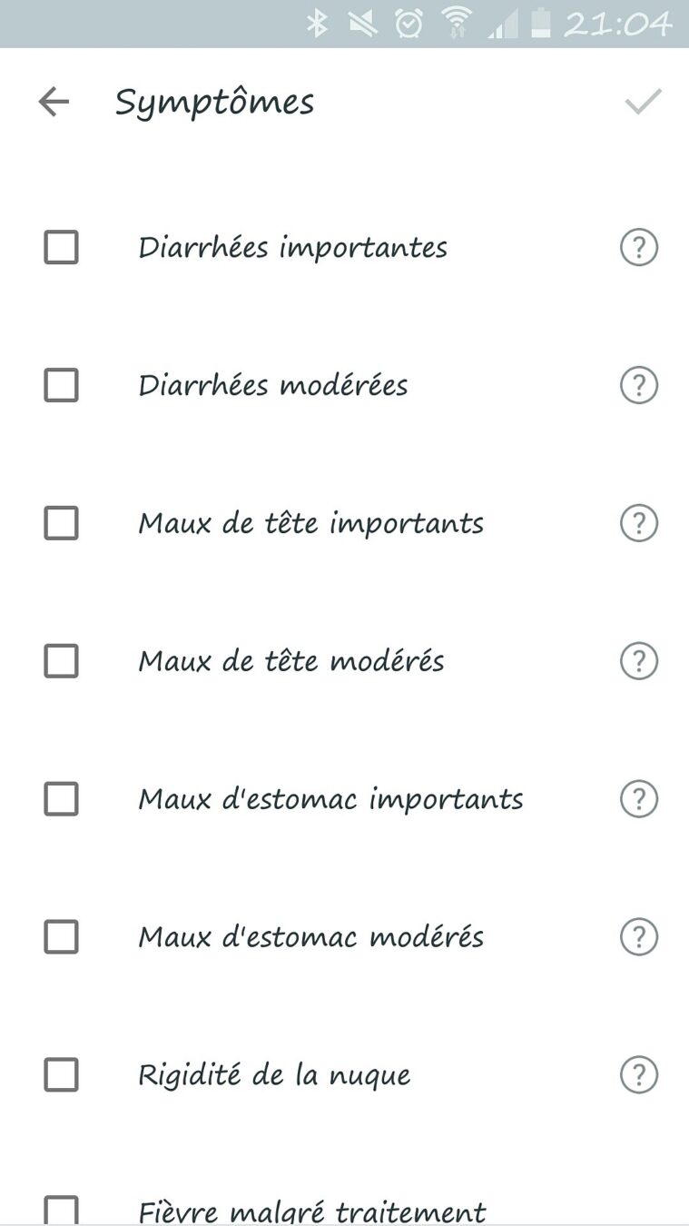689x1226 pixels.
Task: Tick the Rigidité de la nuque checkbox
Action: (x=61, y=1075)
